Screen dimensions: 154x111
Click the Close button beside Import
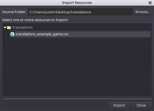pyautogui.click(x=141, y=105)
